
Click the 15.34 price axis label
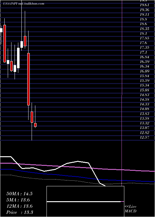pos(144,86)
